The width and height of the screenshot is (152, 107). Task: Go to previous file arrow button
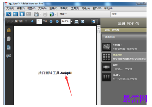tap(9, 21)
